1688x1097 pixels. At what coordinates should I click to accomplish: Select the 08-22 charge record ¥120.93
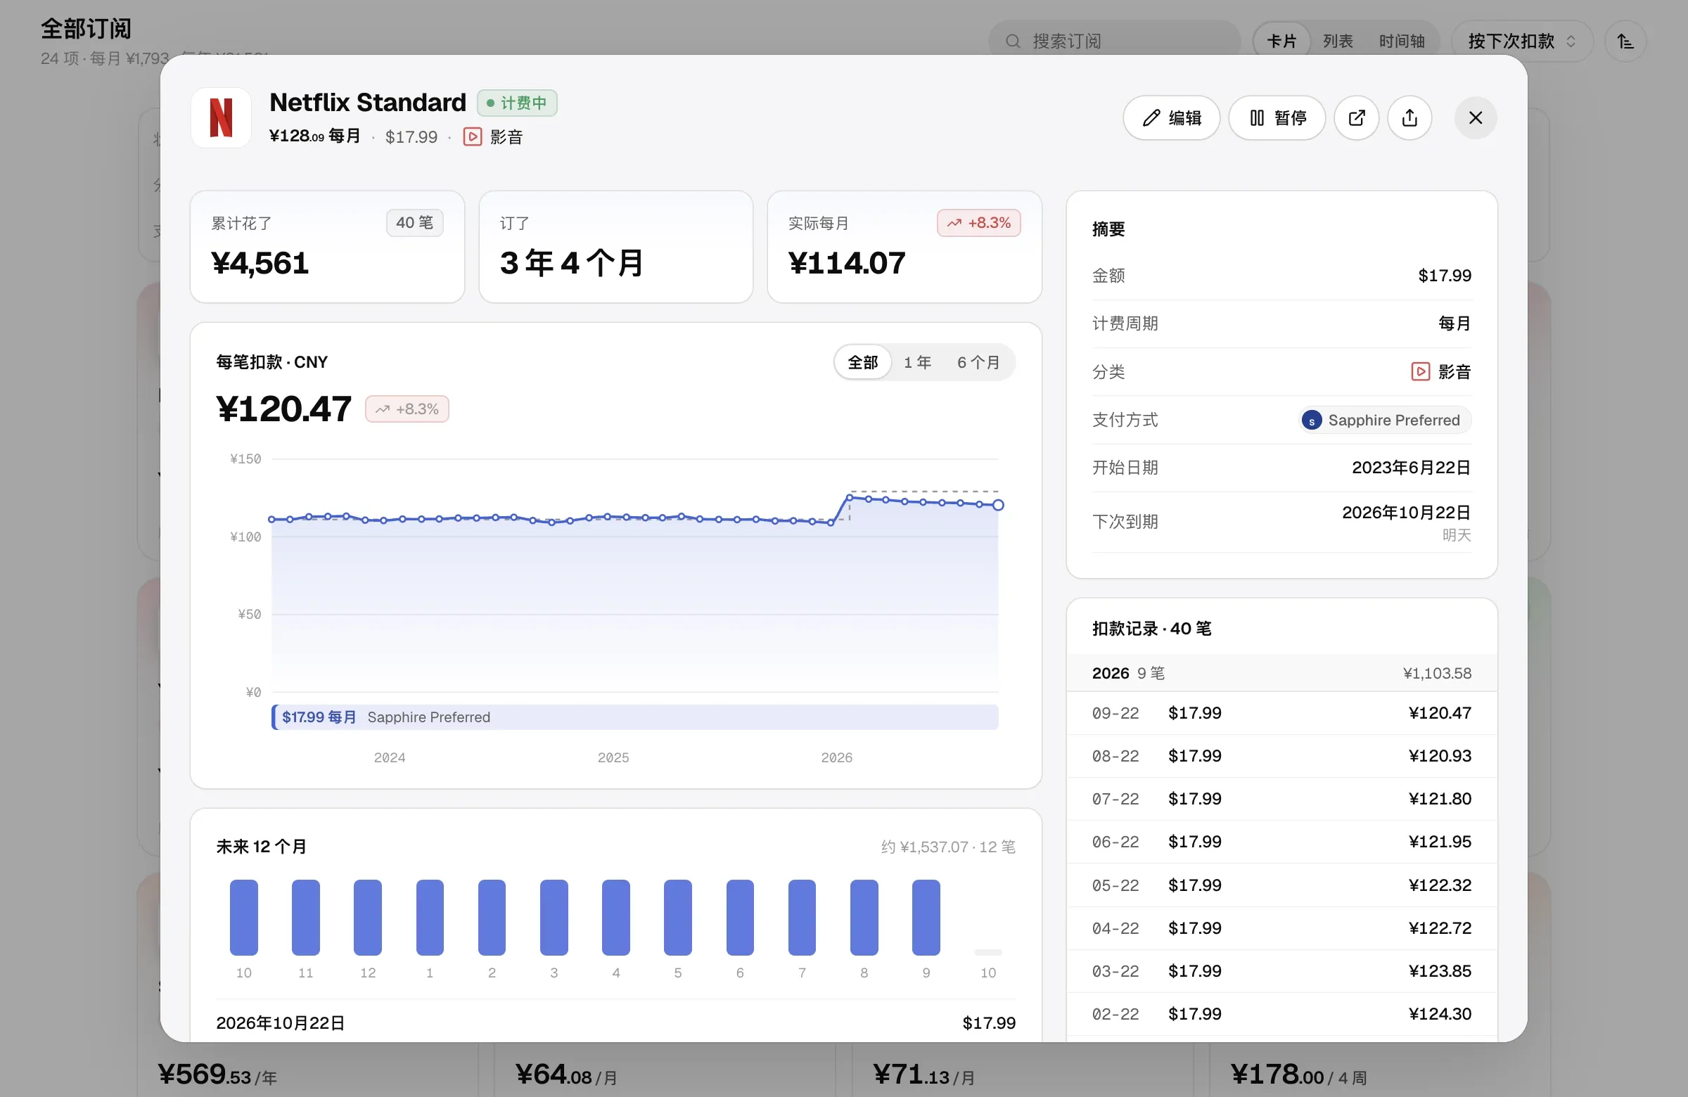(x=1281, y=757)
